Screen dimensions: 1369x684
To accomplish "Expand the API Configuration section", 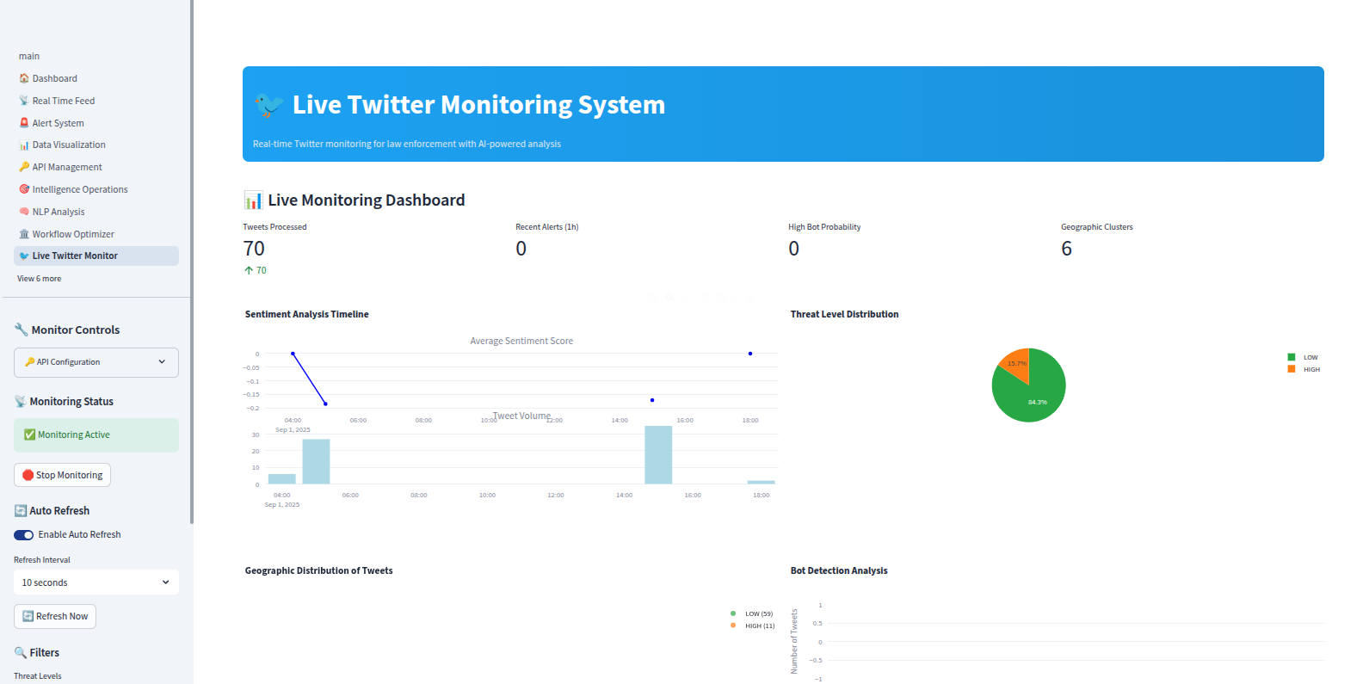I will pyautogui.click(x=96, y=362).
